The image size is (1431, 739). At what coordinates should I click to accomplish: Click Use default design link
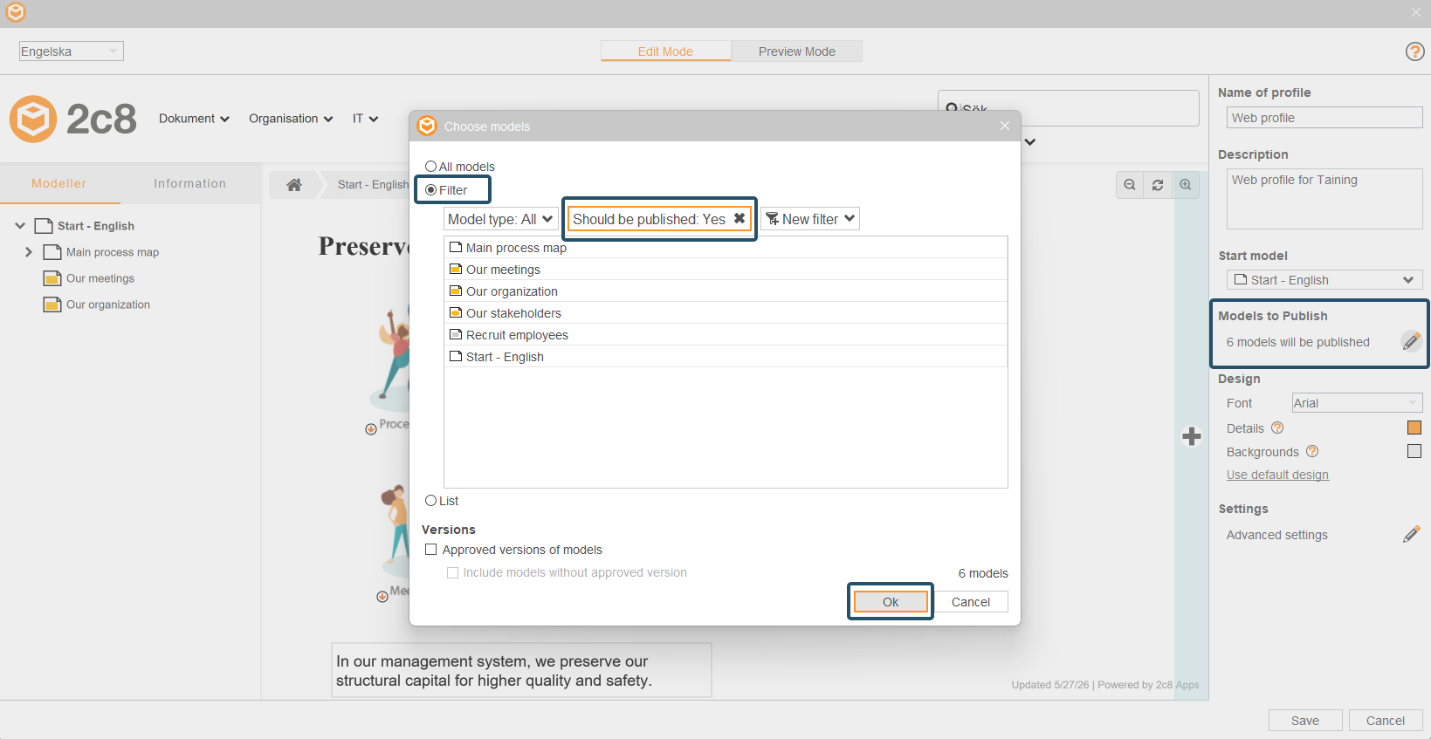pos(1277,475)
